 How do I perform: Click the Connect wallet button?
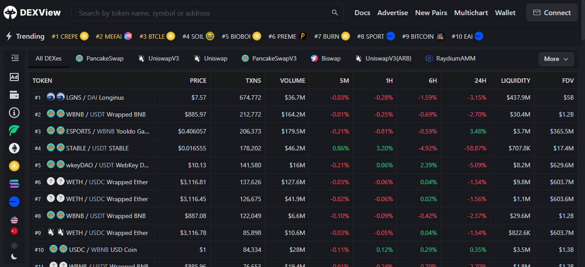pos(552,13)
